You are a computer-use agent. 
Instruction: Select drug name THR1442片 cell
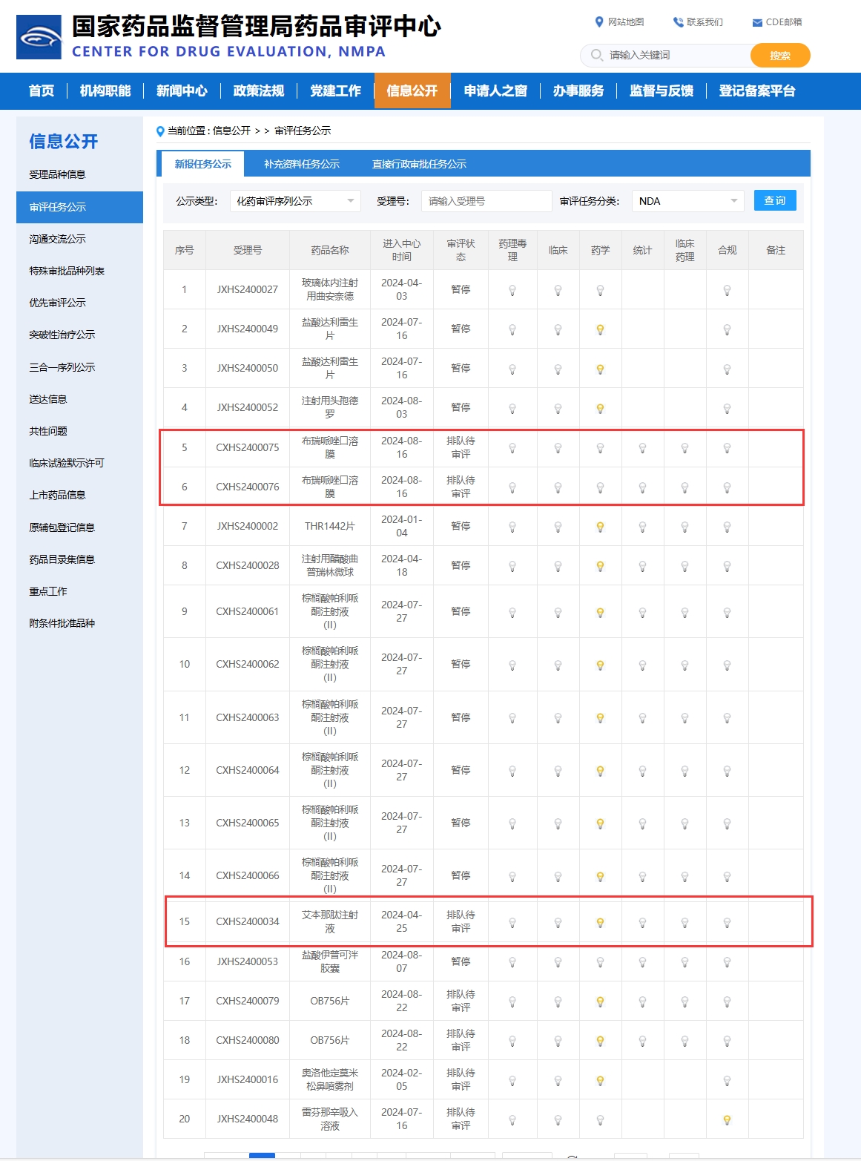click(x=330, y=526)
